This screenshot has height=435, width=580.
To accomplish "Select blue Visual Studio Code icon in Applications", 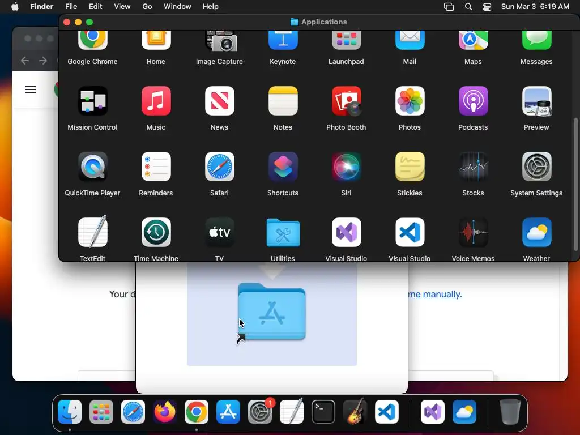I will [x=410, y=232].
